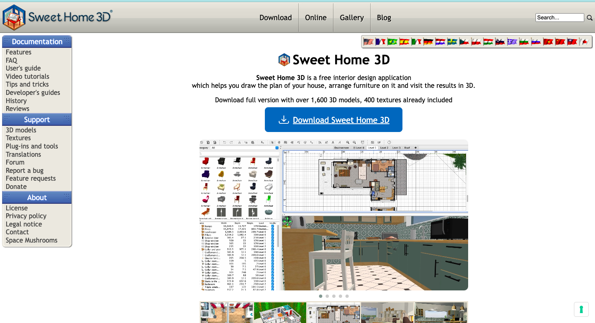Viewport: 595px width, 323px height.
Task: Open the Legal notice link
Action: click(24, 224)
